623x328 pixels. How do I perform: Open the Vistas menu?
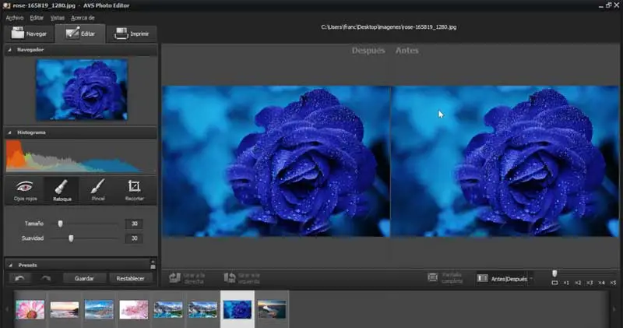click(58, 17)
